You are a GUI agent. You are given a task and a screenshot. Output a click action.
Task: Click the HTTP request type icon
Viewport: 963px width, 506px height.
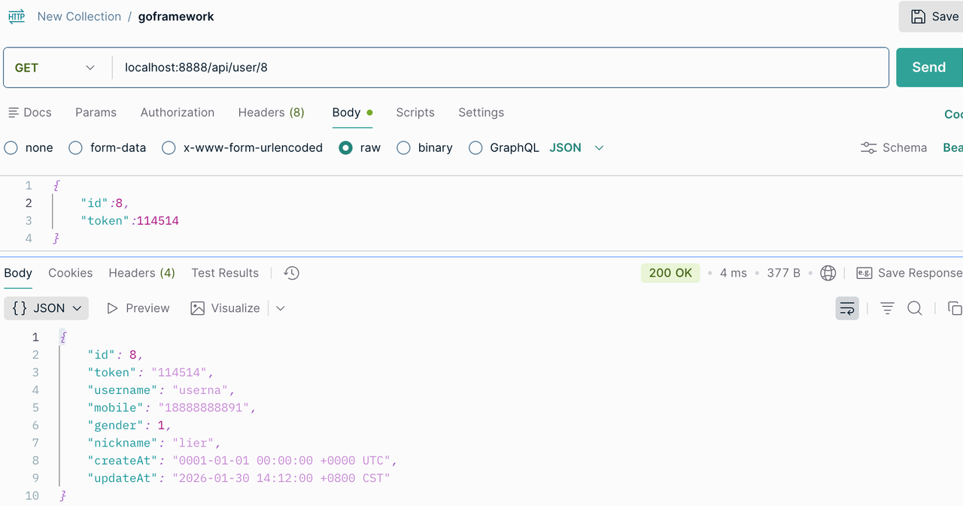16,17
